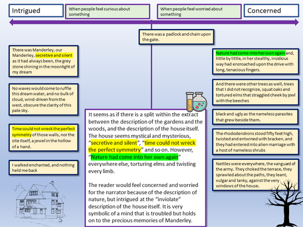Screen dimensions: 303x227
Task: Click the 'Time could not wreck' quote box
Action: pyautogui.click(x=44, y=137)
